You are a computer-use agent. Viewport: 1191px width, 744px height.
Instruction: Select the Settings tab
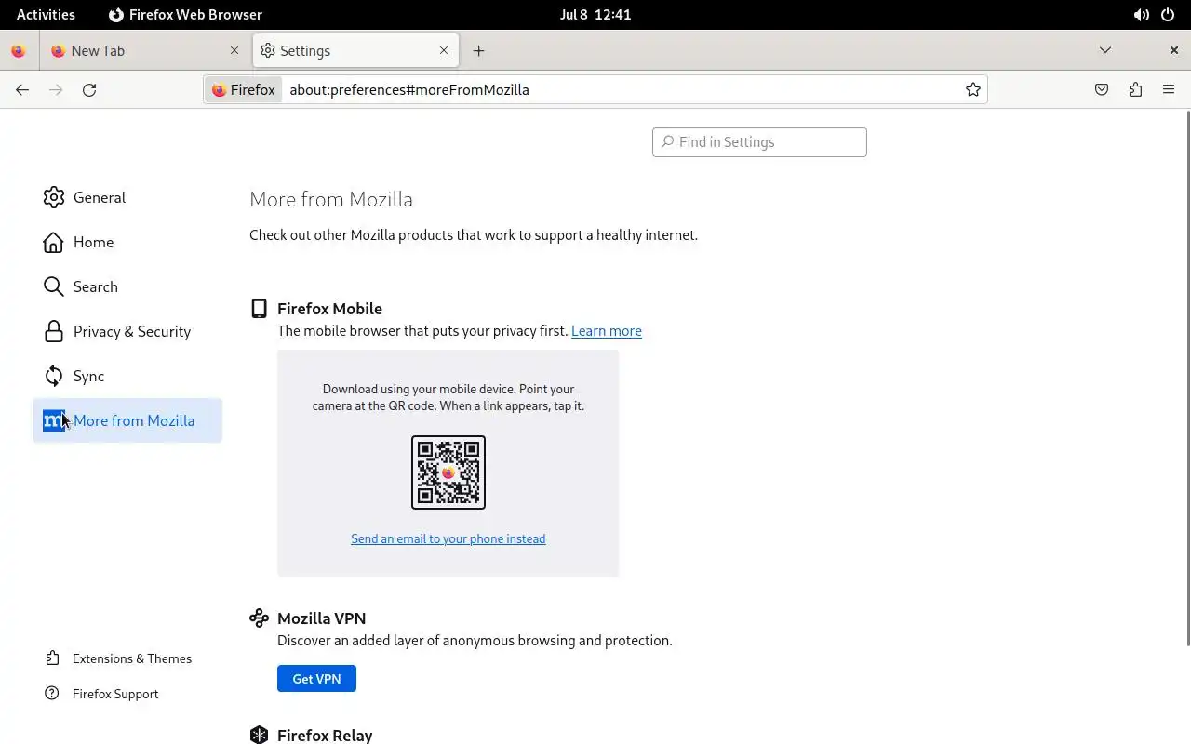pos(355,51)
